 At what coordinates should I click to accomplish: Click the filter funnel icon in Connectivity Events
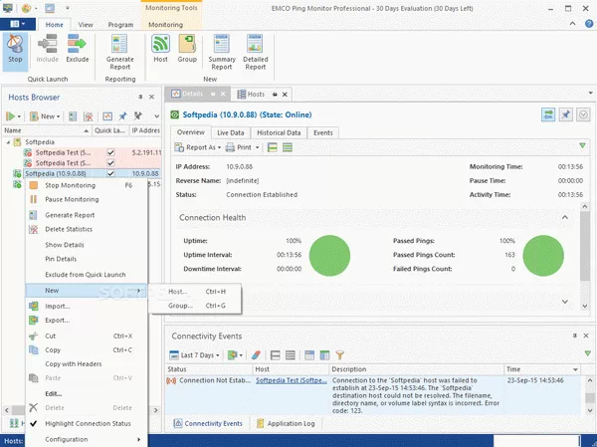tap(339, 354)
